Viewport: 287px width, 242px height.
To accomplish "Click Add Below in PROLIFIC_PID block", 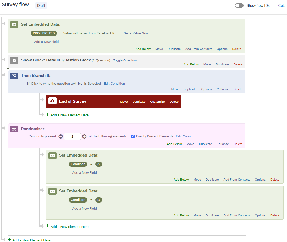I will [143, 49].
